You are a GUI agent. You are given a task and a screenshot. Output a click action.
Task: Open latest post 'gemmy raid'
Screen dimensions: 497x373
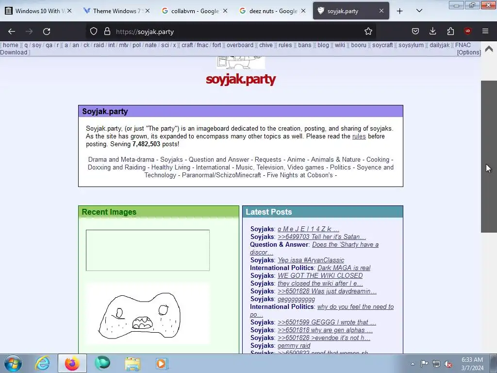coord(294,346)
